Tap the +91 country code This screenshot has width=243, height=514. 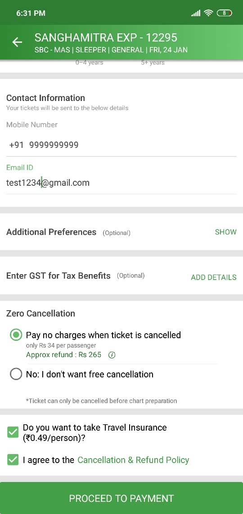[x=16, y=145]
